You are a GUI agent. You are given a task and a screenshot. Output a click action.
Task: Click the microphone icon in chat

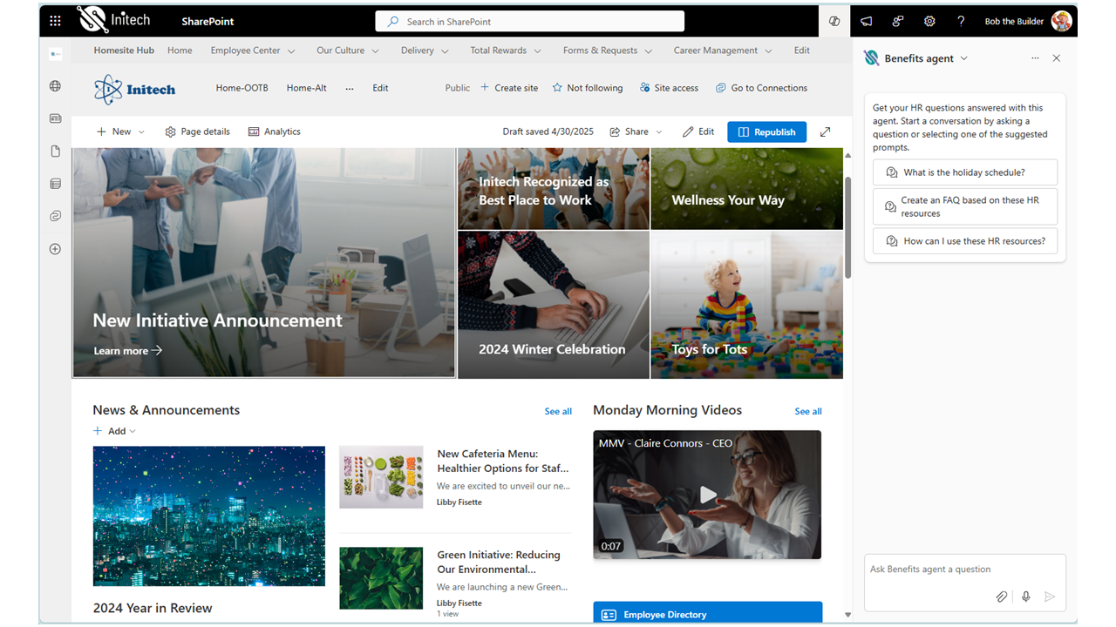click(x=1026, y=597)
